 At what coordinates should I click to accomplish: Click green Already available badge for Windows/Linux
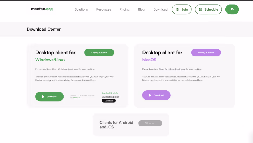tap(99, 53)
